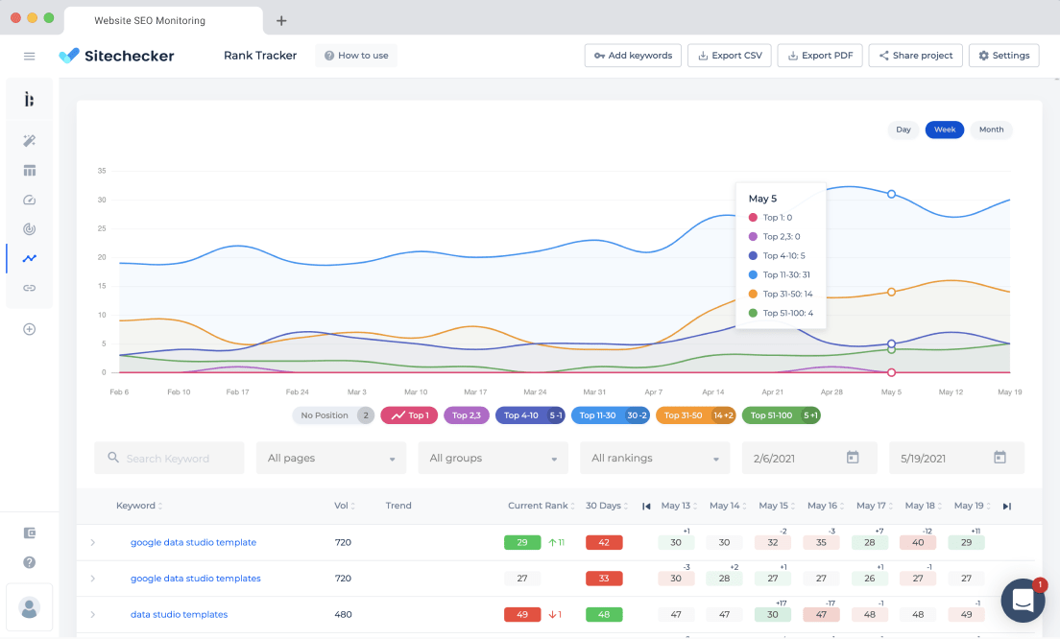Open the data studio templates keyword link
Viewport: 1060px width, 639px height.
pyautogui.click(x=180, y=615)
